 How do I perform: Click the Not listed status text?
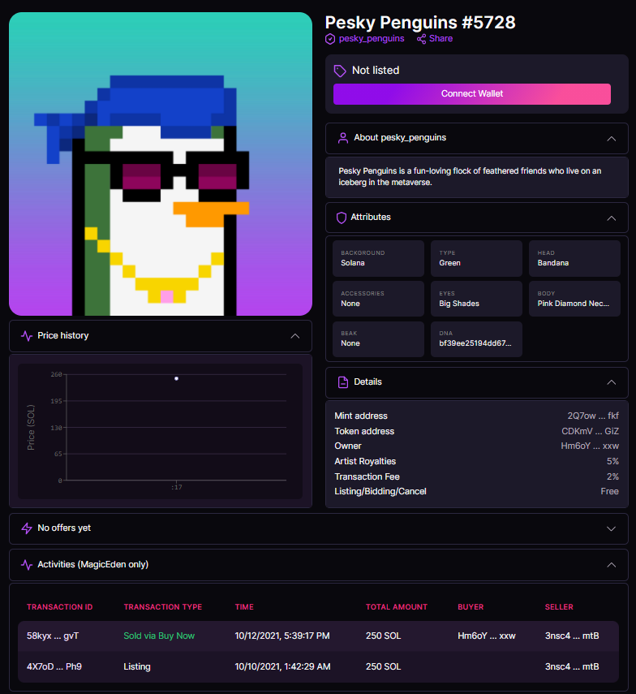[x=376, y=71]
